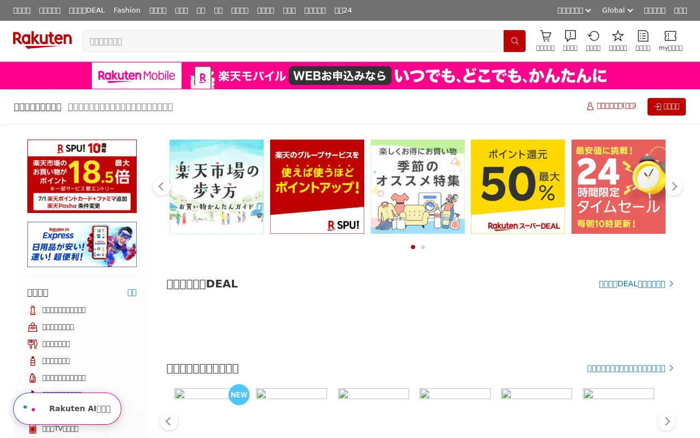
Task: Open the Rakuten Mobile pink banner
Action: [x=350, y=76]
